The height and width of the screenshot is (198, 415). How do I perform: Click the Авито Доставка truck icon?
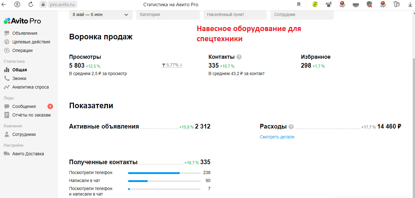(6, 154)
